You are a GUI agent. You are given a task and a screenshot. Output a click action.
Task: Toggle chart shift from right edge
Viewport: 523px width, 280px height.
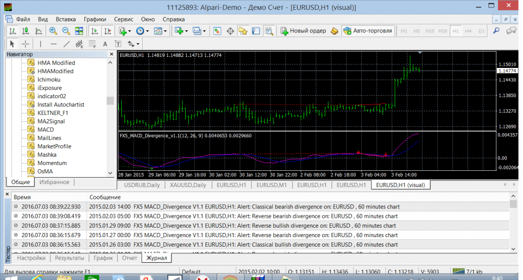pyautogui.click(x=107, y=31)
